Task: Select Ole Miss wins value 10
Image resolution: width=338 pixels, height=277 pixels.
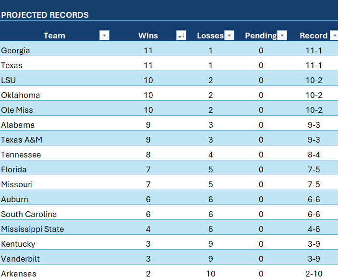Action: [148, 110]
